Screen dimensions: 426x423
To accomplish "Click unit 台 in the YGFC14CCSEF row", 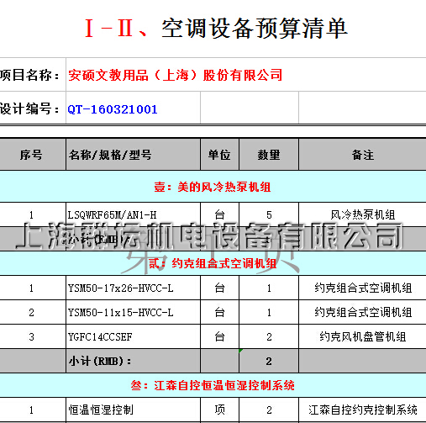I will [x=219, y=336].
